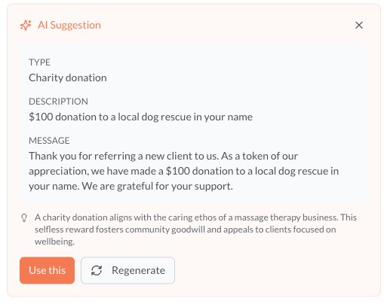Viewport: 384px width, 304px height.
Task: Click the 'A charity donation aligns' rationale line
Action: [x=195, y=217]
